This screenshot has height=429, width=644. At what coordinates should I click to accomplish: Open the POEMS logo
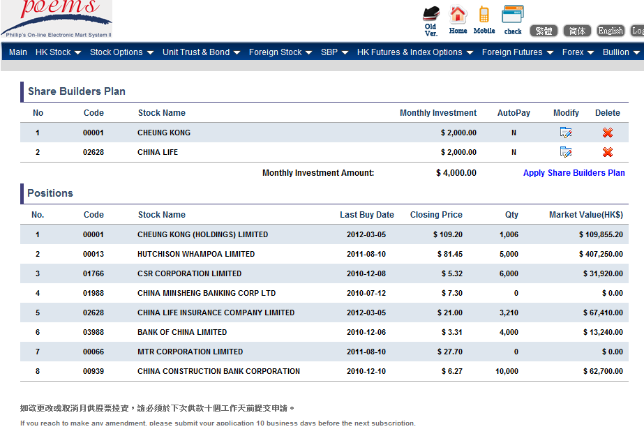coord(56,19)
